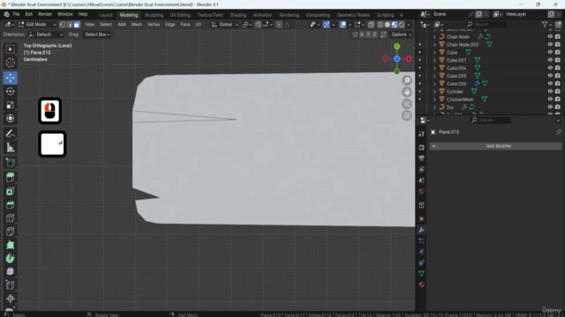This screenshot has height=317, width=565.
Task: Open the Select Box drag dropdown
Action: (97, 34)
